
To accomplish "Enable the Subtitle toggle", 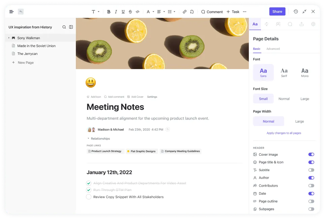I will click(x=311, y=170).
